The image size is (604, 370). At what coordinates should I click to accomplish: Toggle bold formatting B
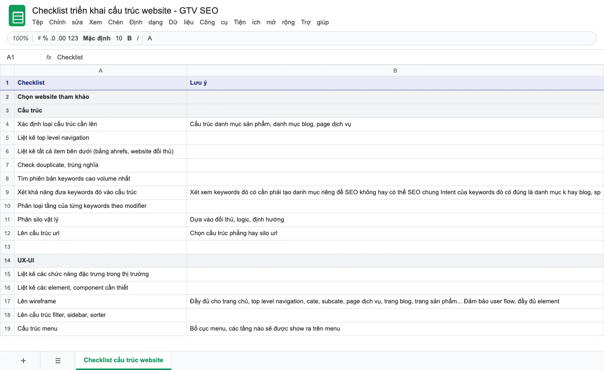point(130,38)
